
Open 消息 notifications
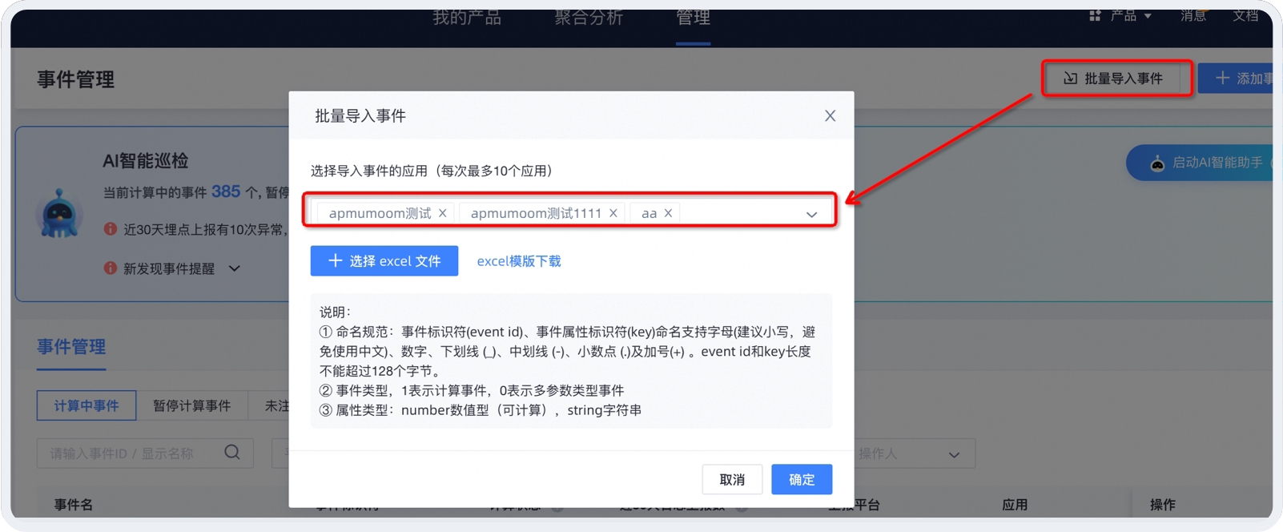coord(1193,15)
